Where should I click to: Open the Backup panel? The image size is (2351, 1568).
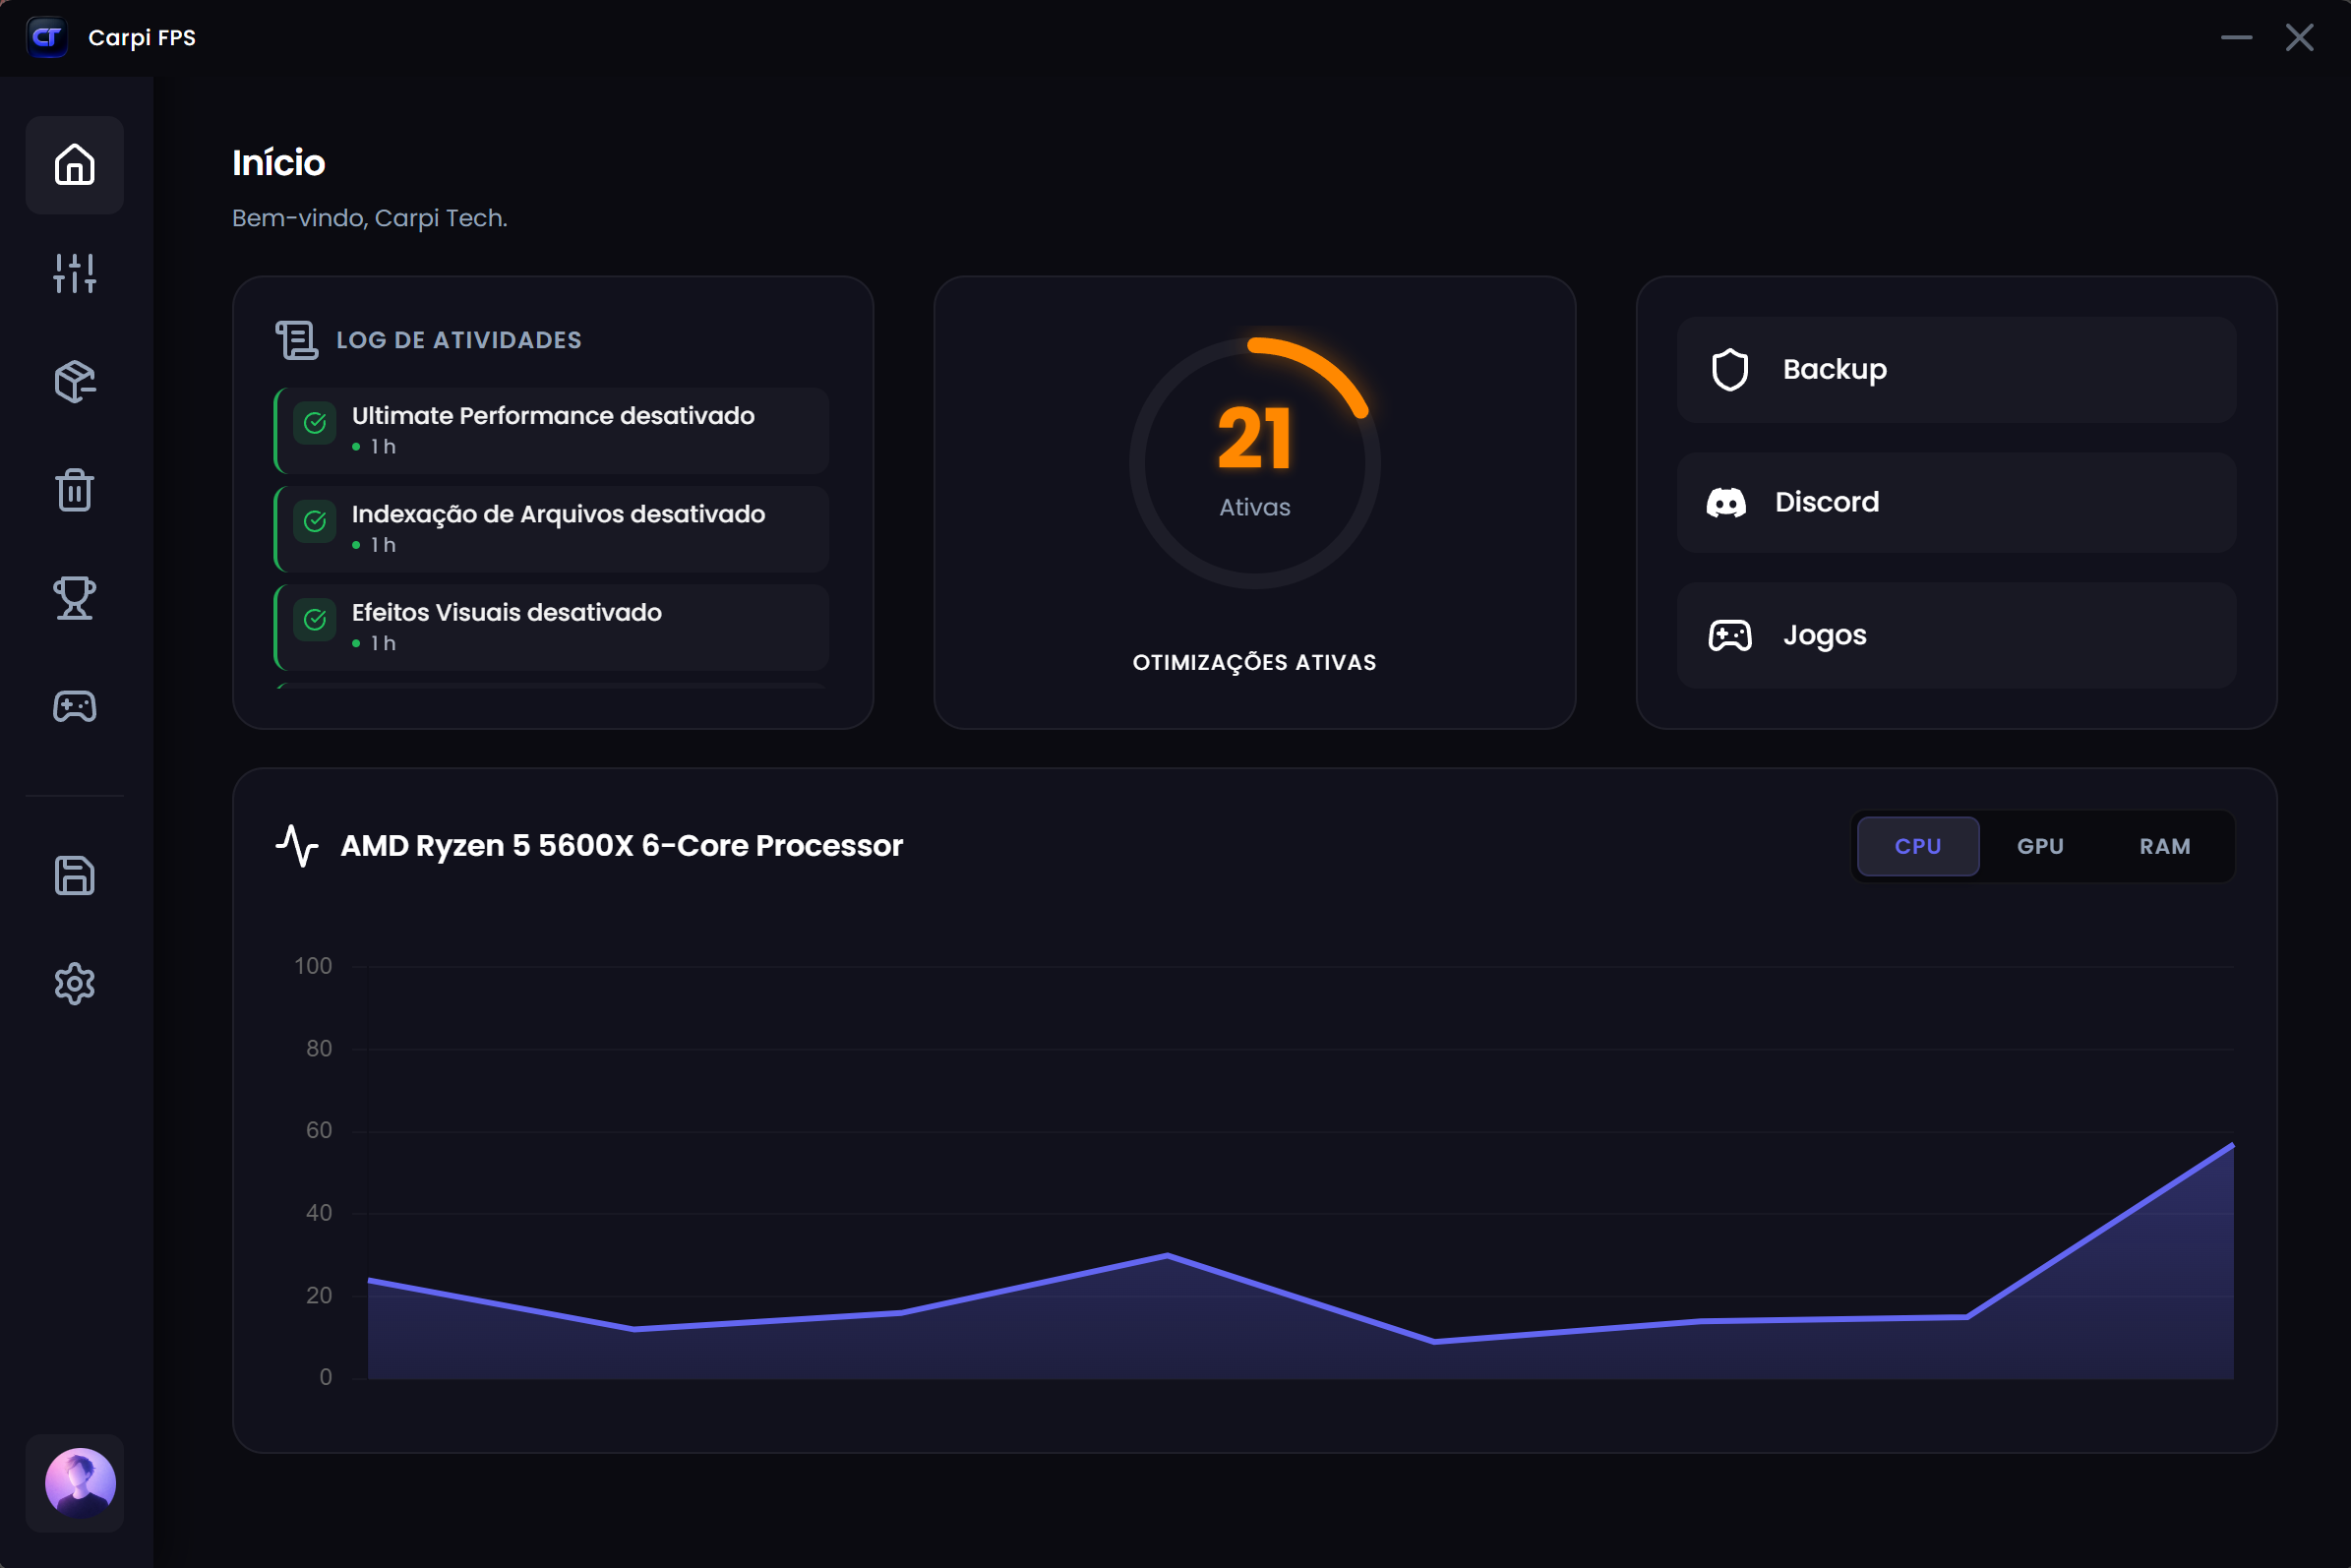point(1955,369)
